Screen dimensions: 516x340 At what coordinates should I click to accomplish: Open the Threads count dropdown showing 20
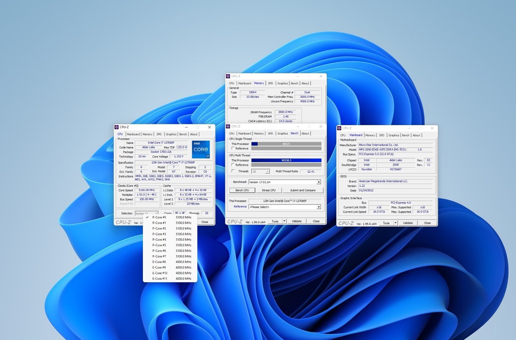click(261, 172)
